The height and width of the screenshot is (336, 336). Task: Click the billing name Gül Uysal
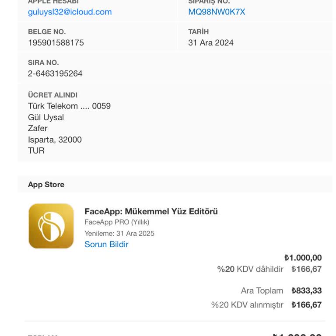pos(46,117)
